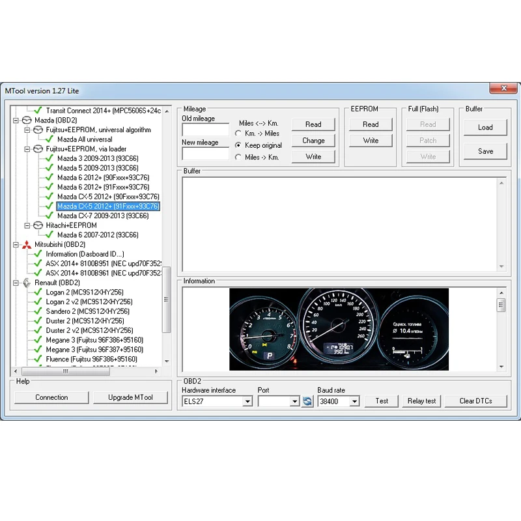Click the Mazda logo icon beside Mazda (OBD2)
The image size is (521, 521).
[x=27, y=120]
